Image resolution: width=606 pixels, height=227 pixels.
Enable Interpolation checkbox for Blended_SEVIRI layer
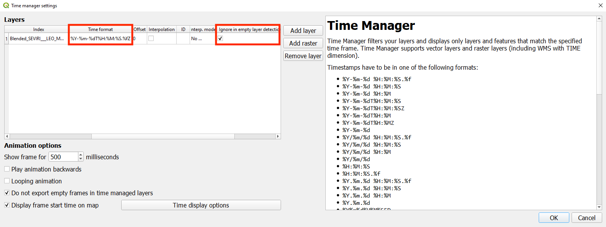(151, 38)
